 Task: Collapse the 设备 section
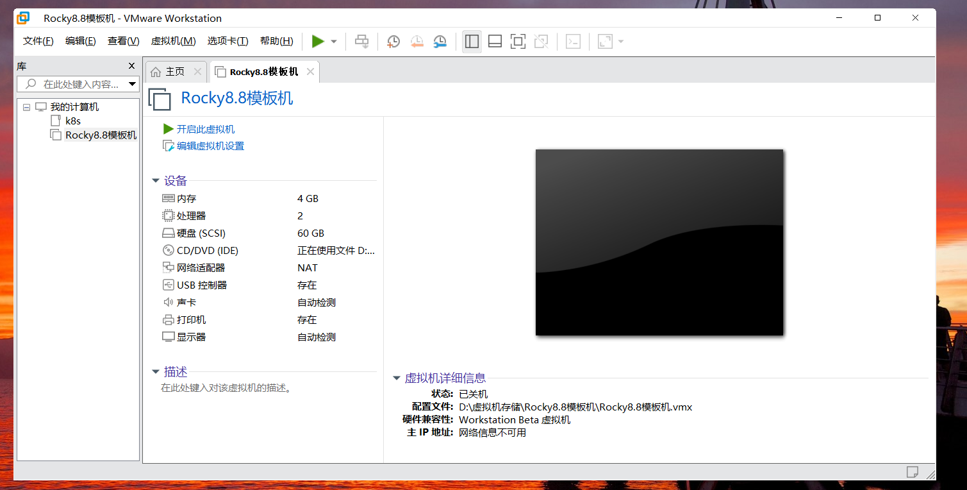(156, 181)
